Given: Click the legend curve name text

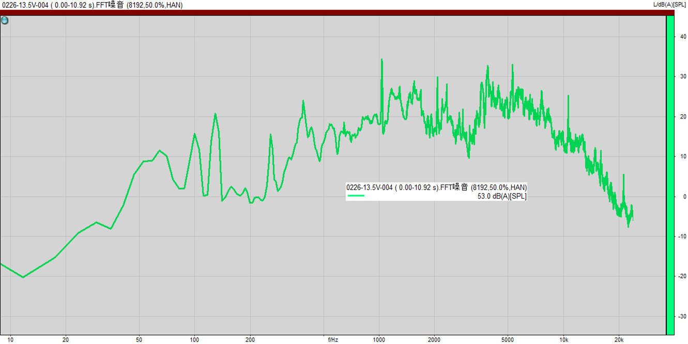Looking at the screenshot, I should click(436, 187).
